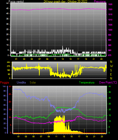
Task: Click the Pressione label in magenta
Action: pyautogui.click(x=100, y=2)
